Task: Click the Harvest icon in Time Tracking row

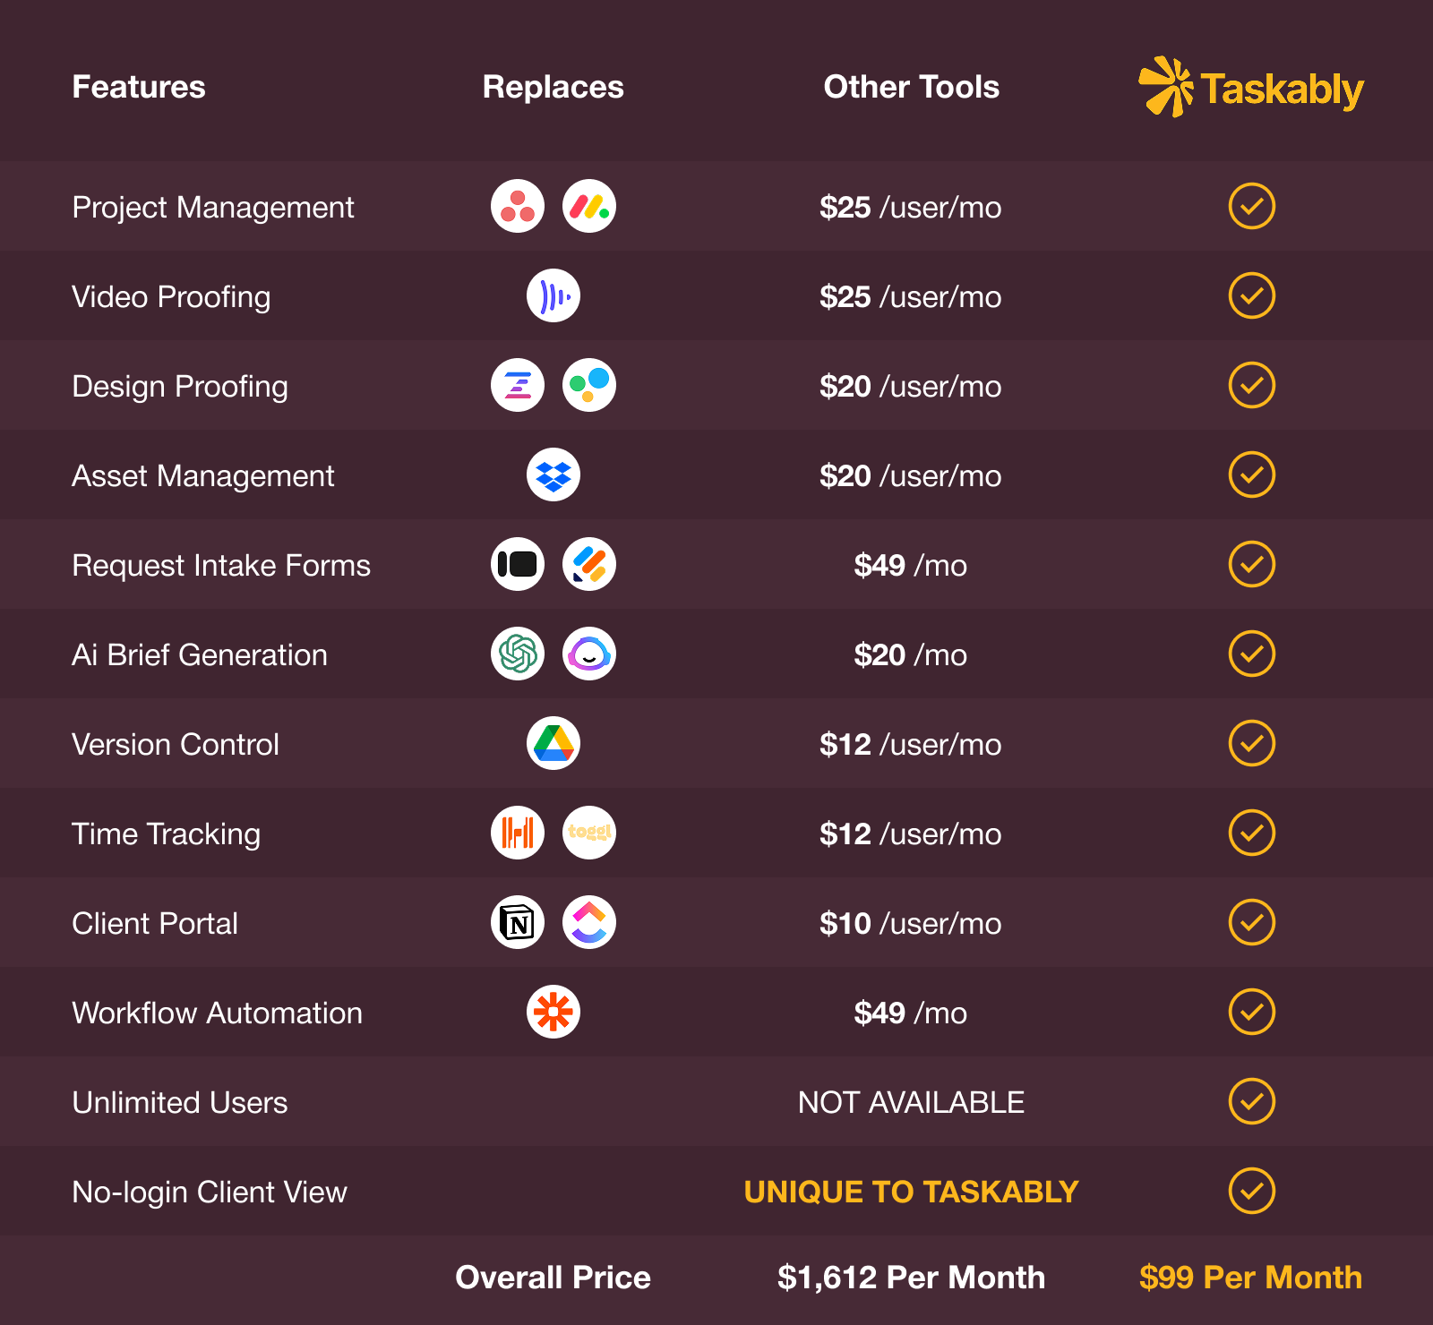Action: (518, 833)
